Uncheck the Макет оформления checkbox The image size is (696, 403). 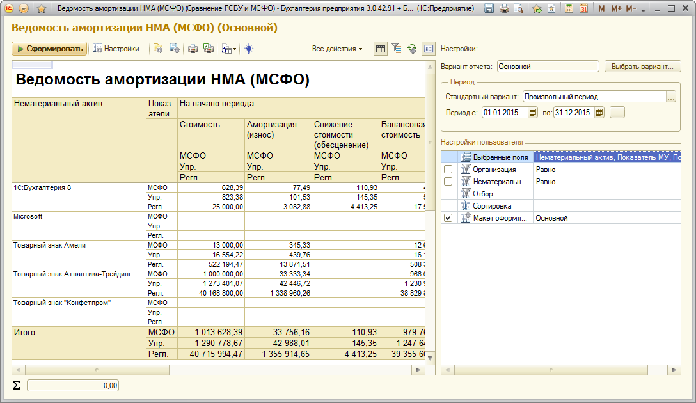pyautogui.click(x=448, y=218)
